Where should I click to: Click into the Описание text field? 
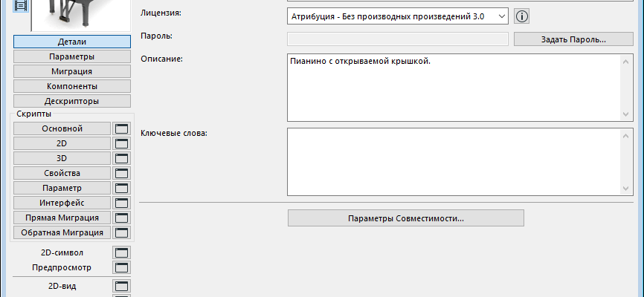(x=454, y=87)
